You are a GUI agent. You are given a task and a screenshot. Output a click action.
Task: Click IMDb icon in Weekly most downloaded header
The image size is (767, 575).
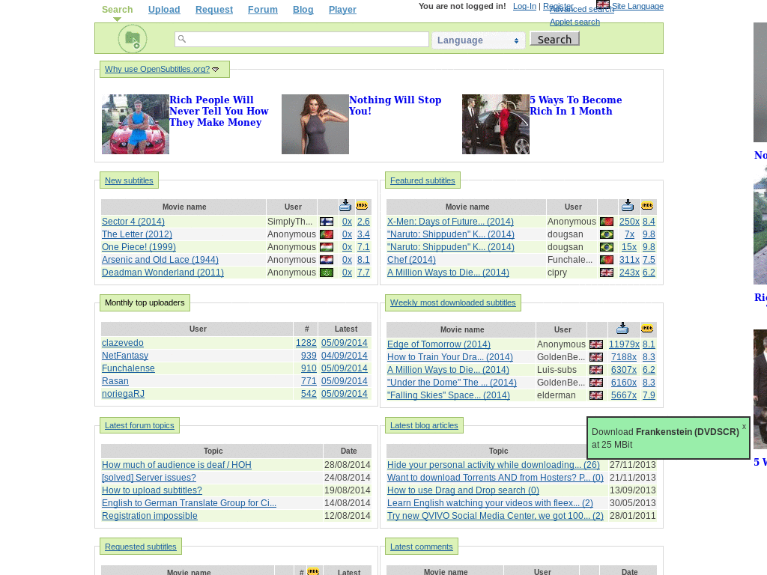tap(647, 329)
